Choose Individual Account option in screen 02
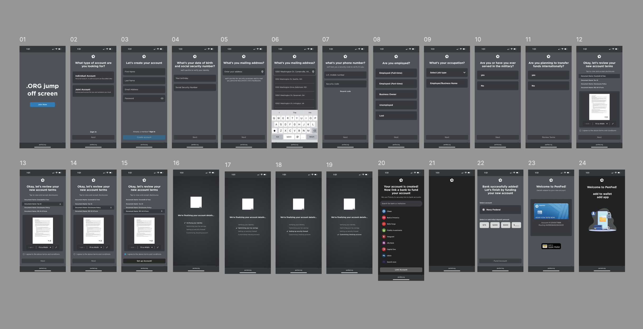The image size is (643, 329). (93, 77)
